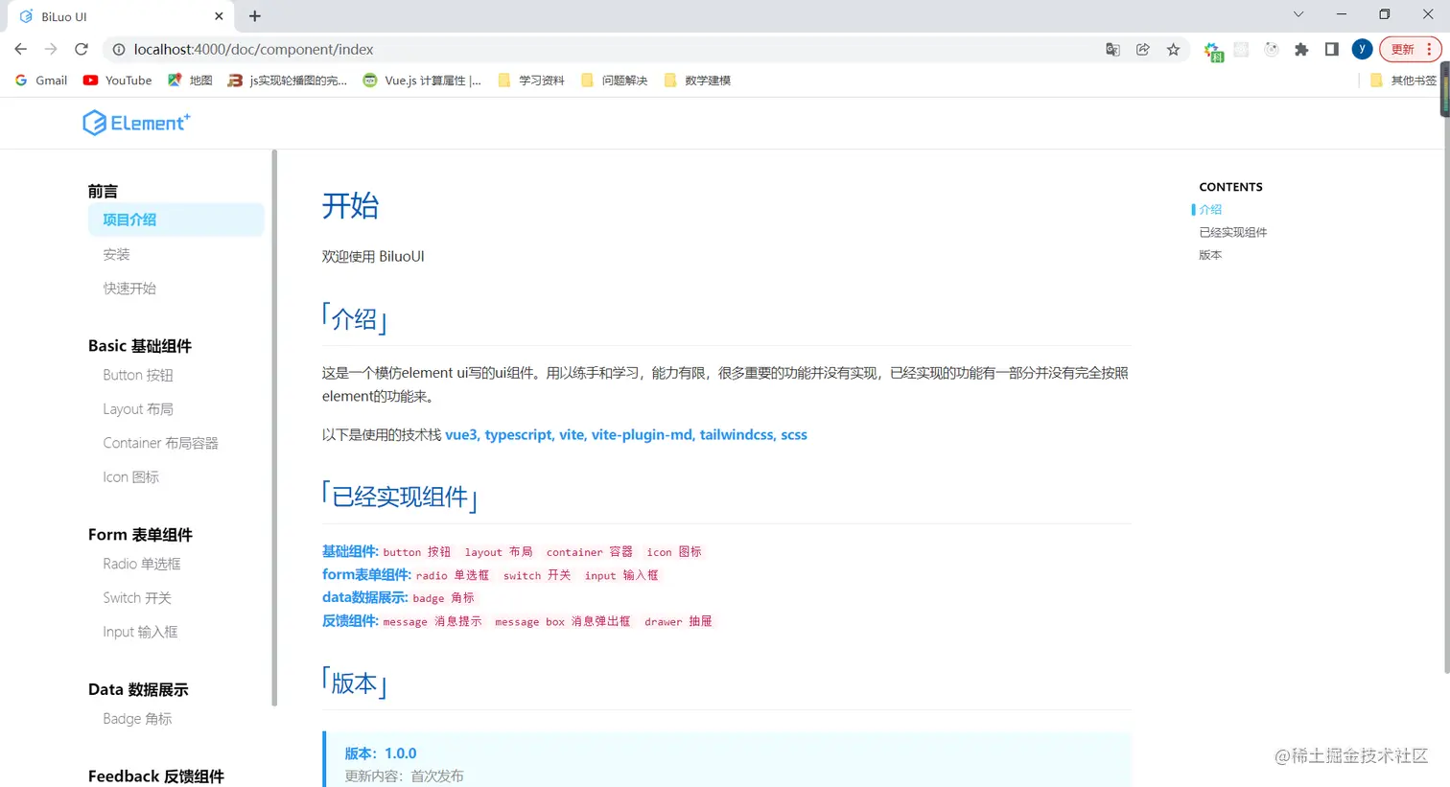Jump to 版本 in contents
Viewport: 1450px width, 787px height.
(x=1210, y=255)
